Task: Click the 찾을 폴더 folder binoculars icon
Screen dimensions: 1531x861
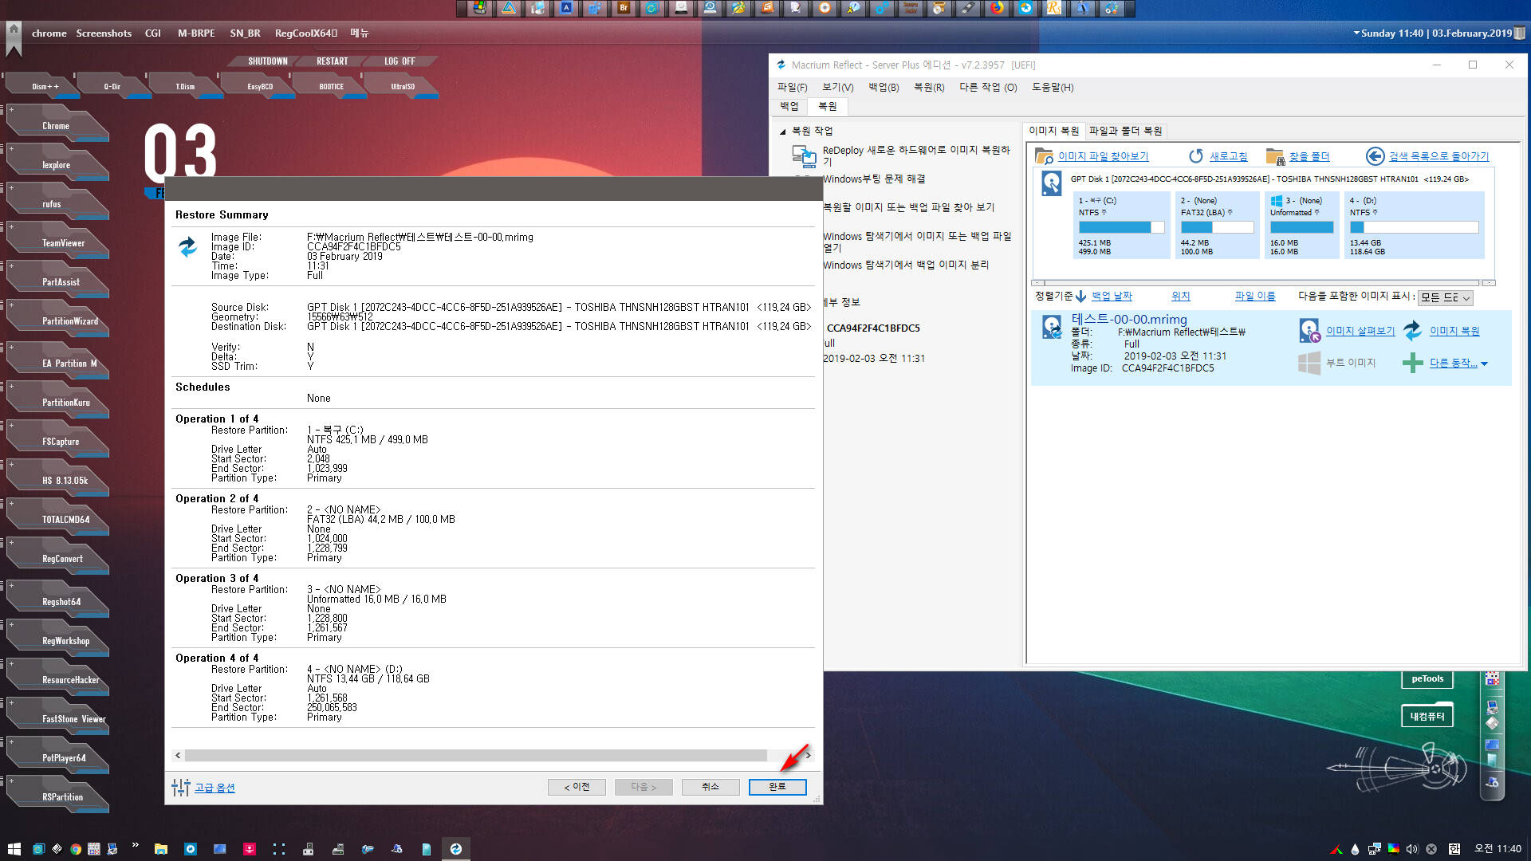Action: coord(1275,156)
